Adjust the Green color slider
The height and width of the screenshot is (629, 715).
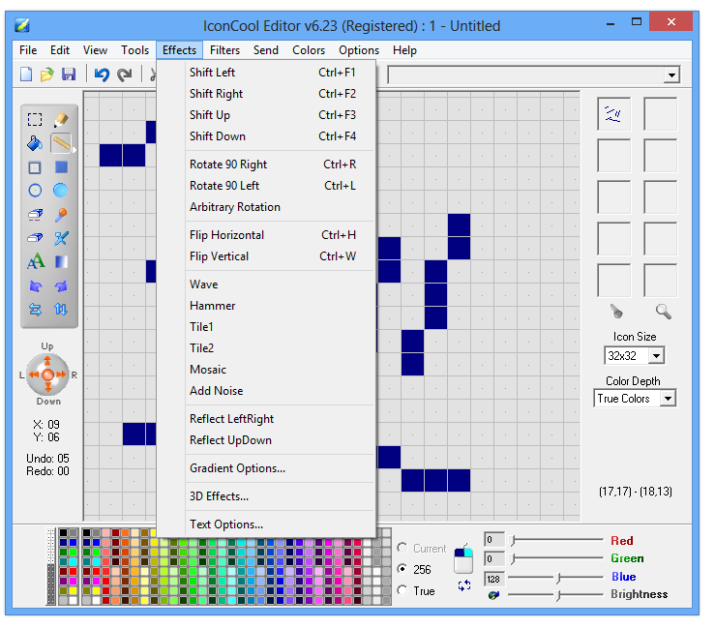556,558
